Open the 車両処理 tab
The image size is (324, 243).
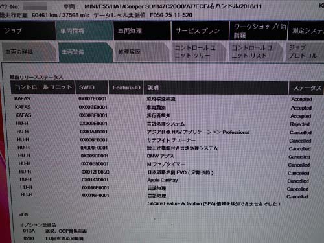click(142, 30)
